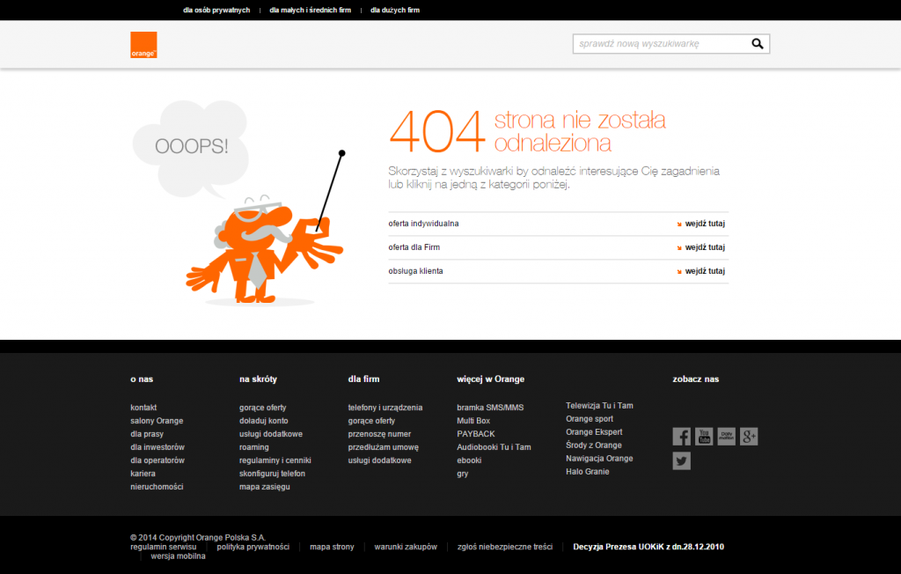Open the Dailymotion social icon

point(726,437)
